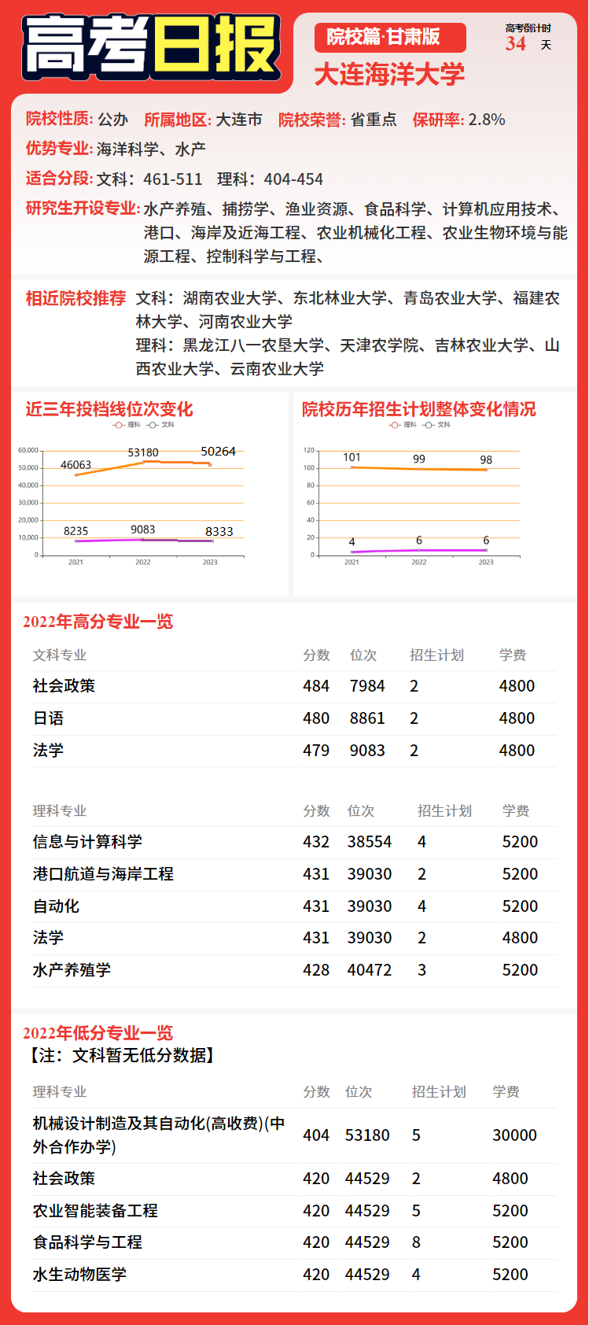Click the 自动化 major row
This screenshot has width=589, height=1325.
pos(294,906)
